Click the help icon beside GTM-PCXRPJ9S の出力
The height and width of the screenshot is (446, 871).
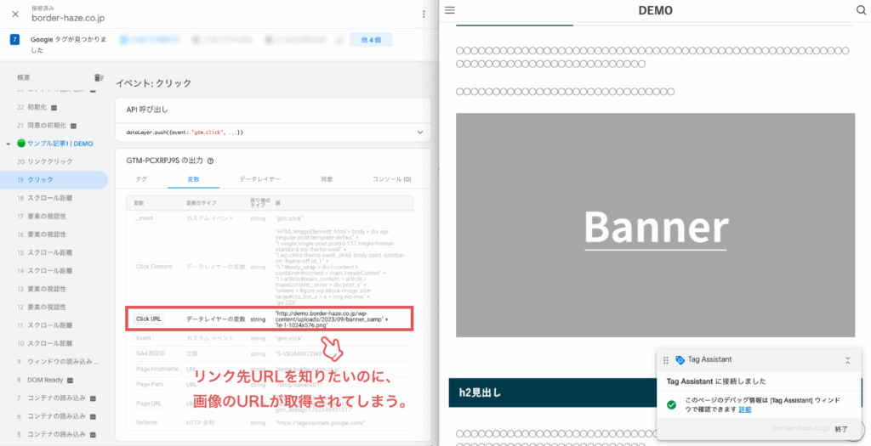pos(211,161)
